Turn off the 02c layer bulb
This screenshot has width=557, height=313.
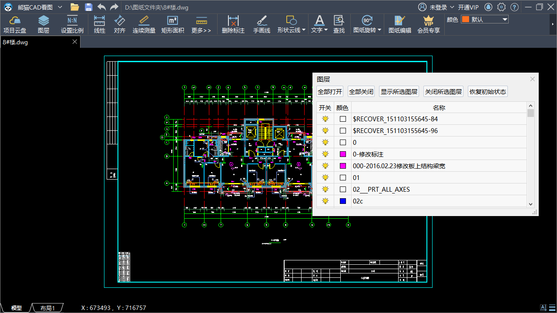click(x=325, y=201)
